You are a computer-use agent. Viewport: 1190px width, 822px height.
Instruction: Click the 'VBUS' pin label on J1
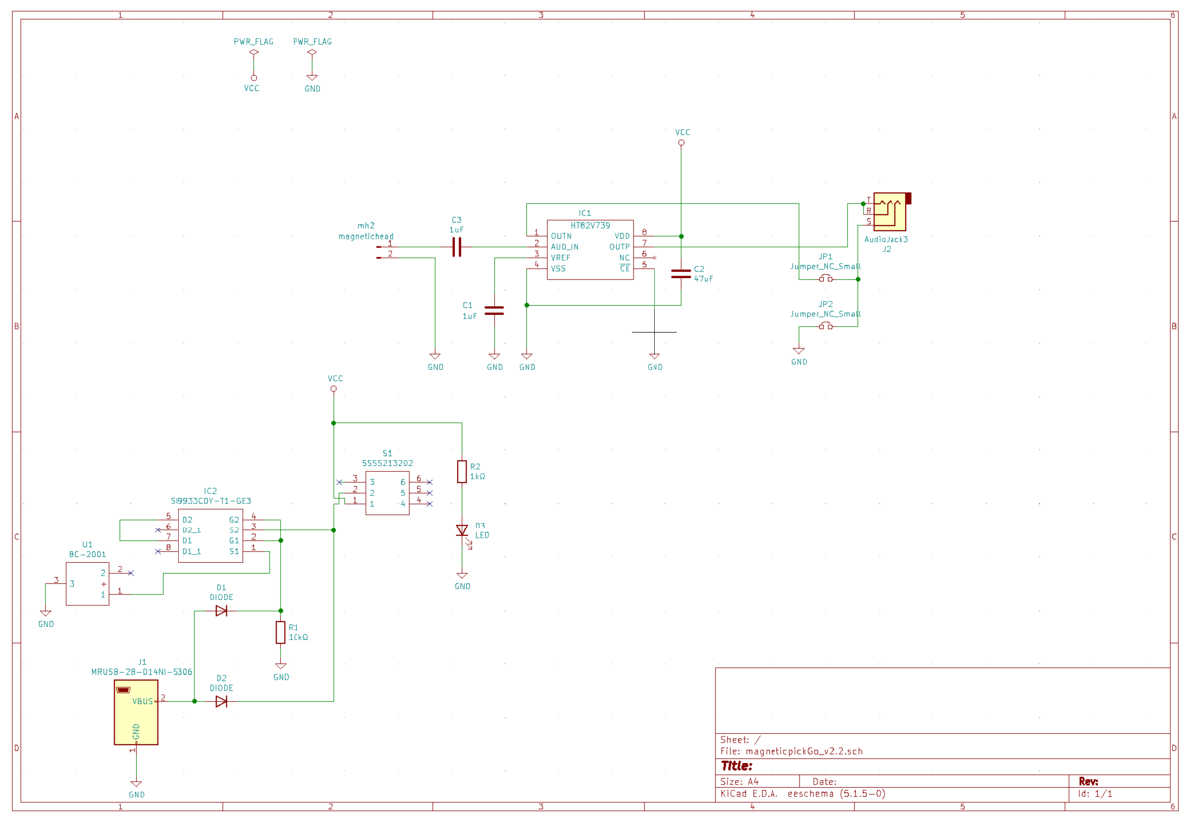point(144,701)
